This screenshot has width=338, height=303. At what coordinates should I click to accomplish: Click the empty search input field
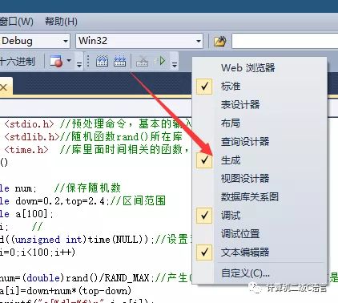(x=285, y=41)
